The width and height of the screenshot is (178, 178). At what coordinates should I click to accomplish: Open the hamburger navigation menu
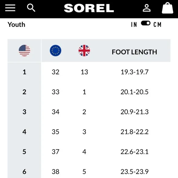pos(10,8)
